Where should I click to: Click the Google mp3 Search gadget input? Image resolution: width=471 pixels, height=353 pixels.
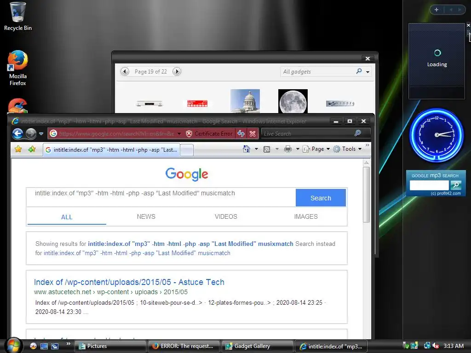(x=429, y=185)
